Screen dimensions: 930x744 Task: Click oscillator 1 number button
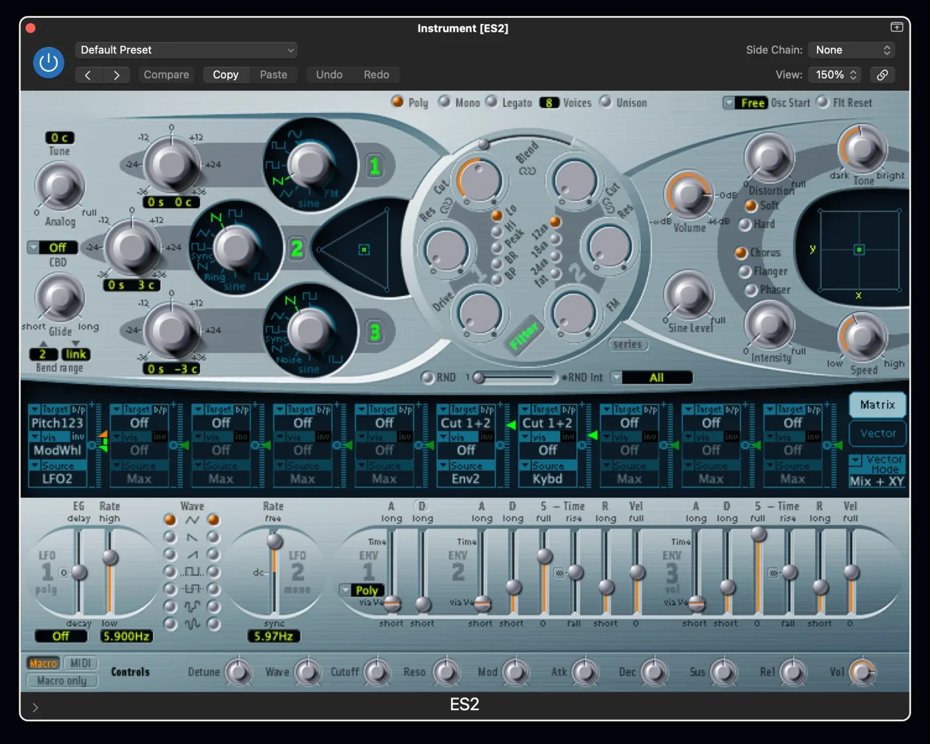coord(375,166)
